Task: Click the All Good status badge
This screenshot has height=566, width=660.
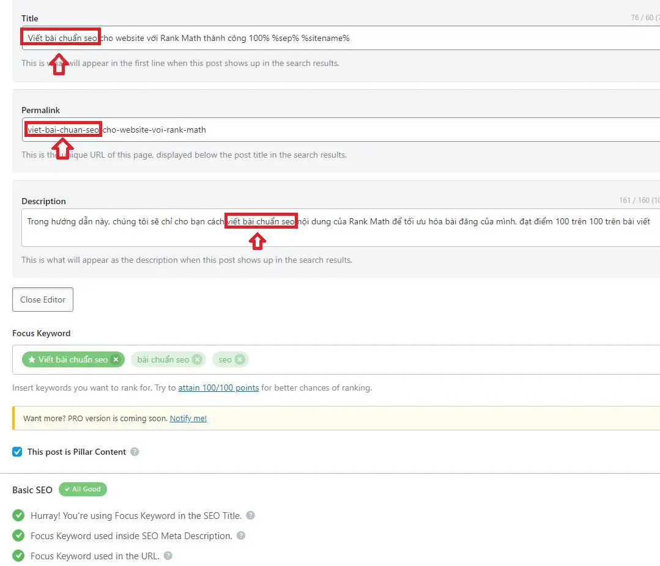Action: (83, 489)
